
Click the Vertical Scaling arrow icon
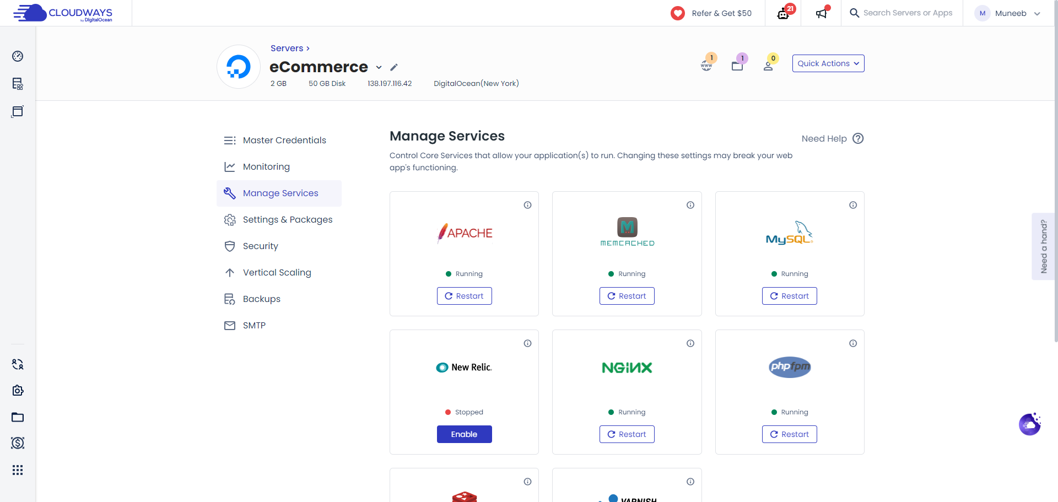coord(230,272)
